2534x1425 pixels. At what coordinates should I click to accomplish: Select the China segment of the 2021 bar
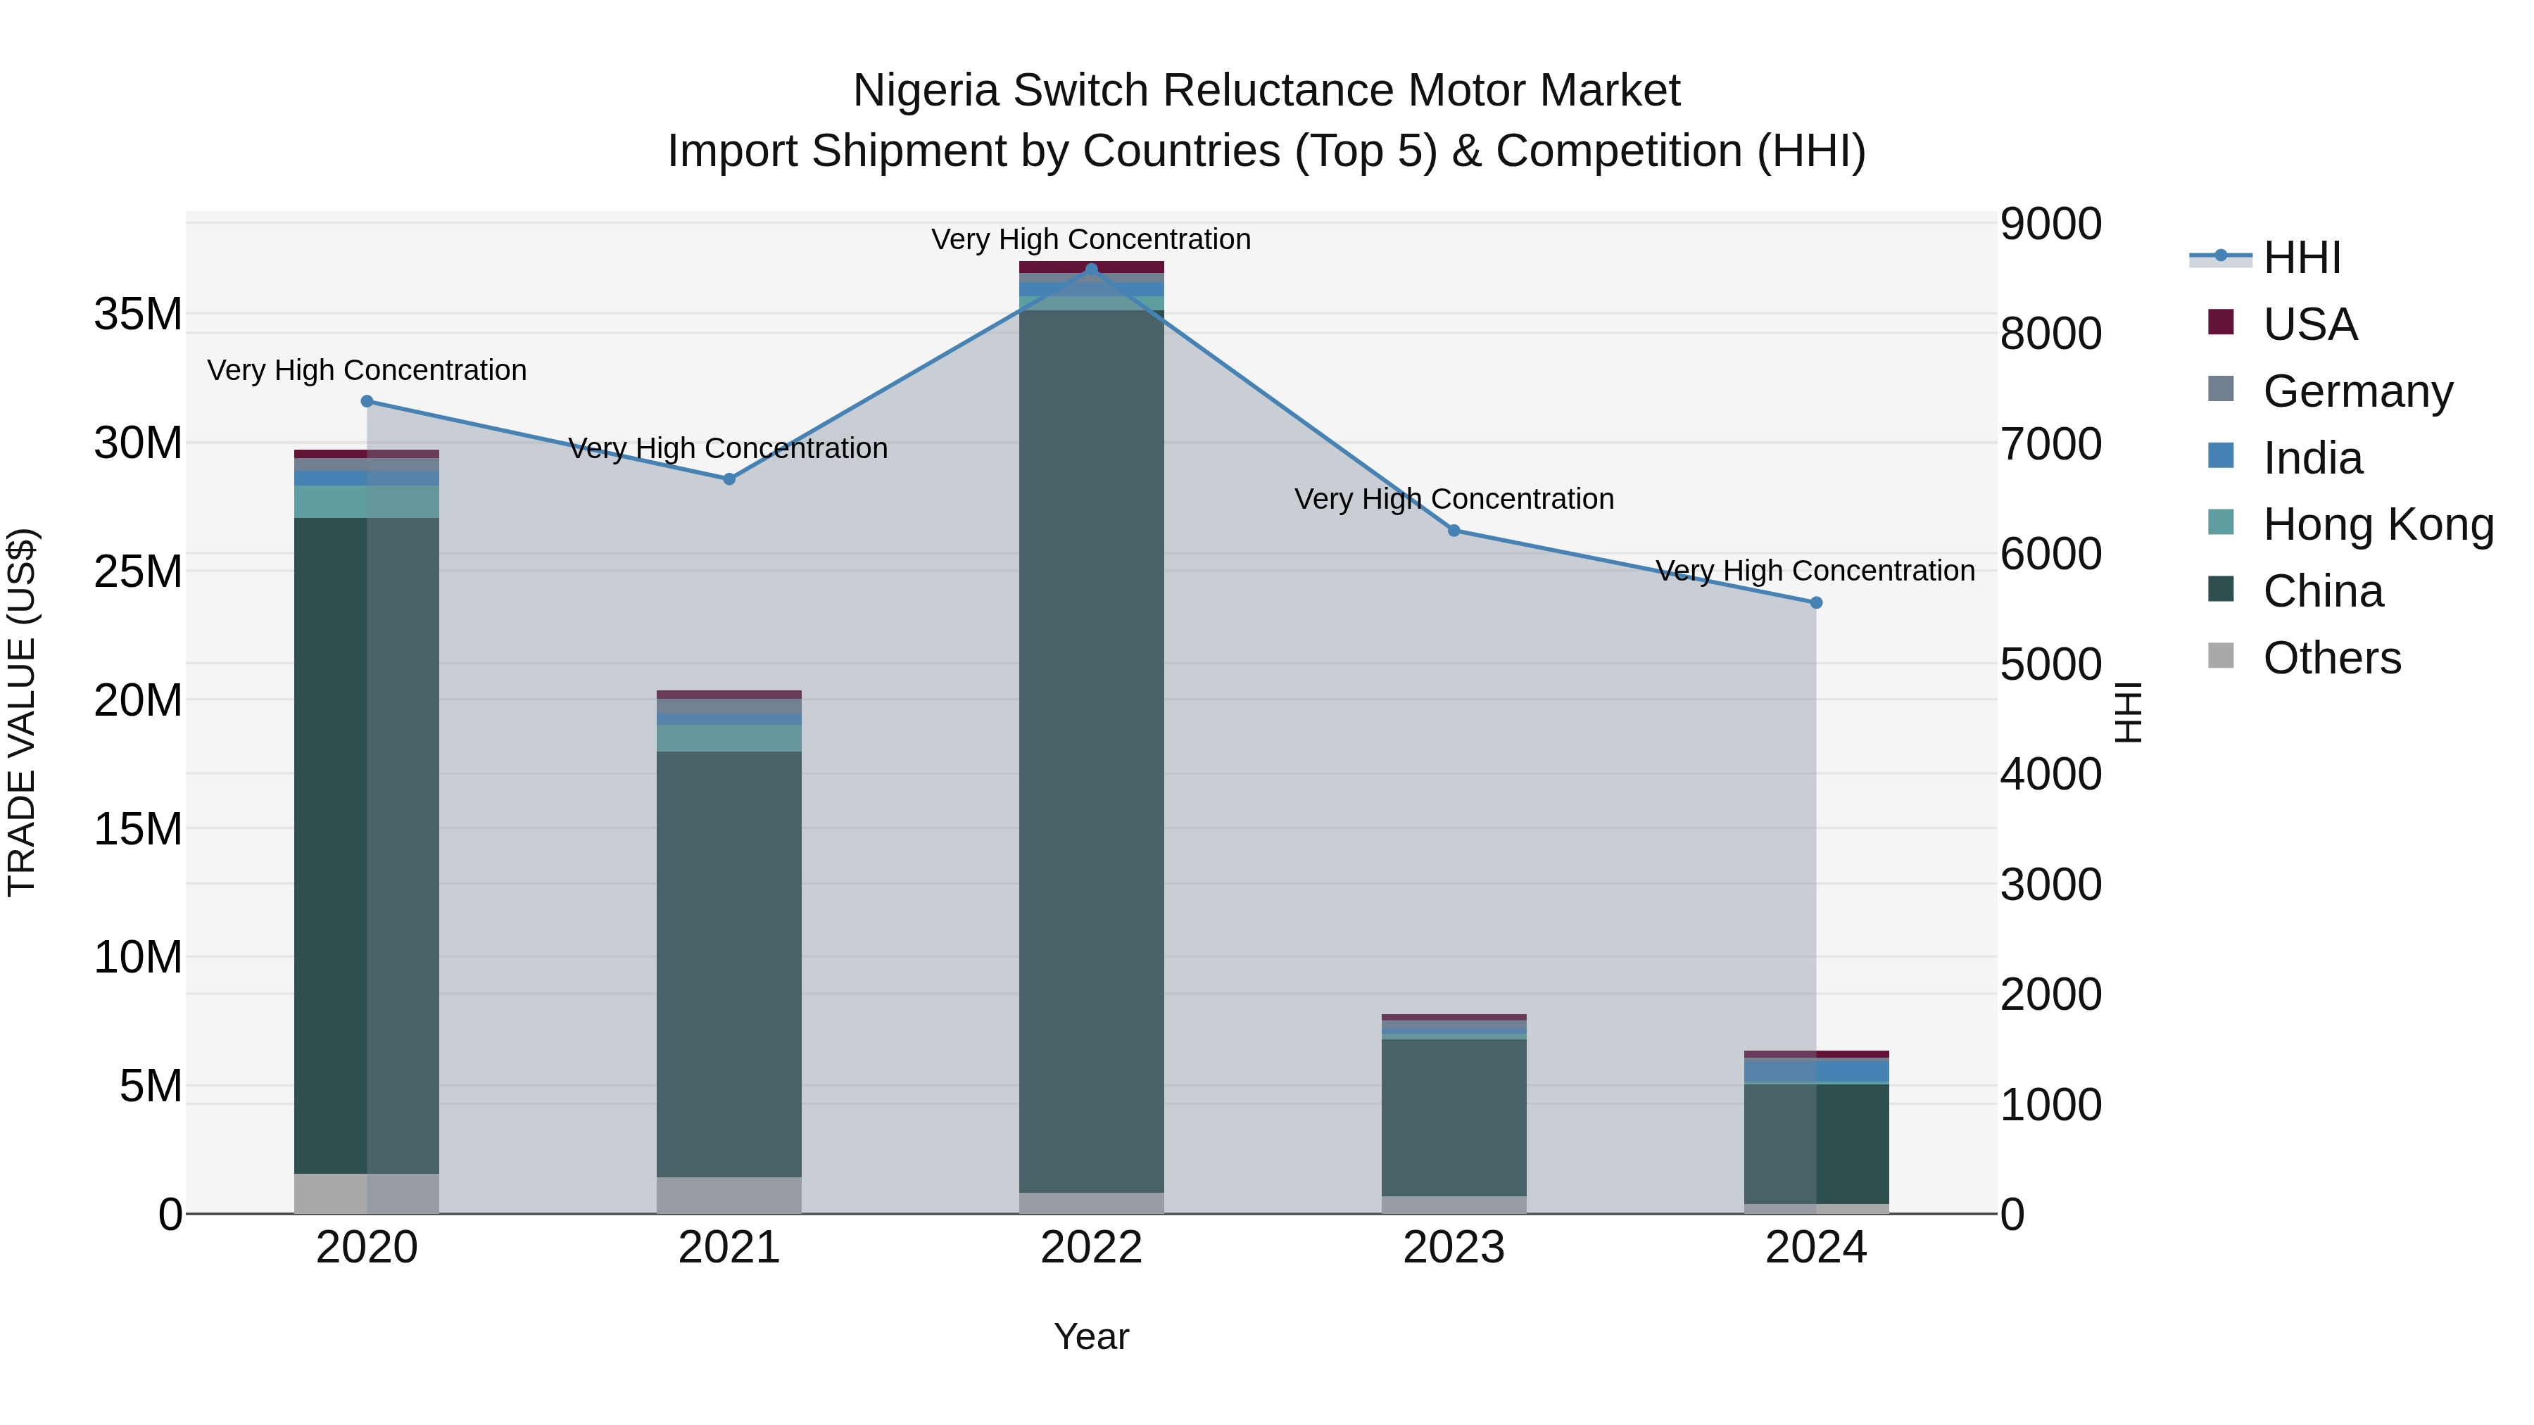pos(729,965)
